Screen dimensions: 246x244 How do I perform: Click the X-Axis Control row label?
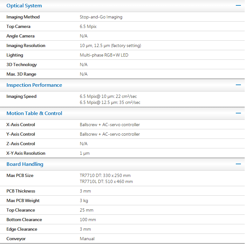tap(21, 125)
